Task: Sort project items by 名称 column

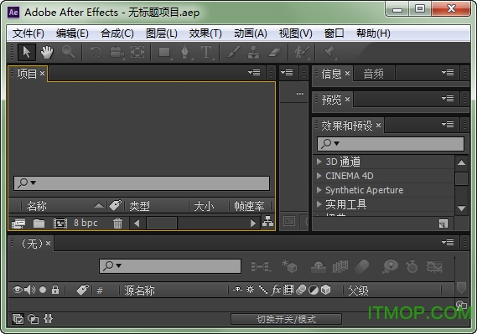Action: click(x=37, y=206)
